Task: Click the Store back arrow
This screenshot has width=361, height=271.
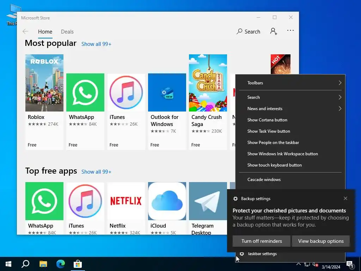Action: coord(25,31)
